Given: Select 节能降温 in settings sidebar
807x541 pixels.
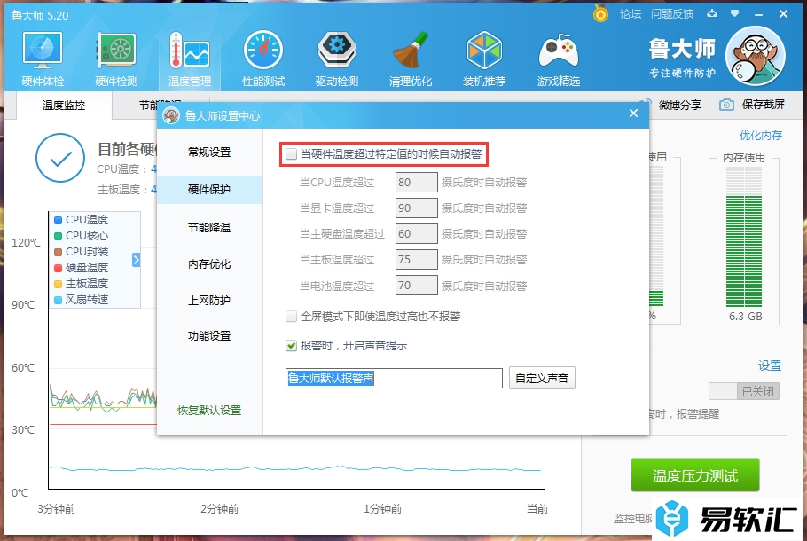Looking at the screenshot, I should (x=209, y=228).
